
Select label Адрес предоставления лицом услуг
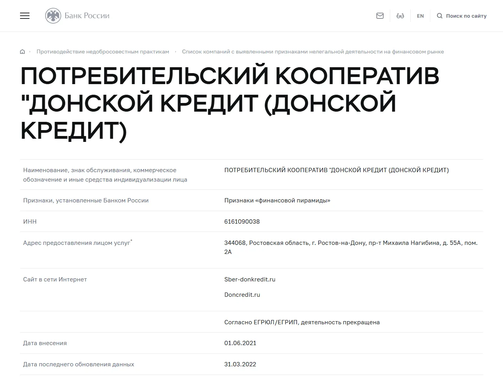tap(77, 243)
